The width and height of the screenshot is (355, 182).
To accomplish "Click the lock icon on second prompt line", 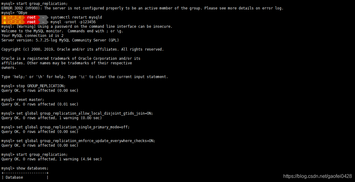I will pyautogui.click(x=5, y=22).
